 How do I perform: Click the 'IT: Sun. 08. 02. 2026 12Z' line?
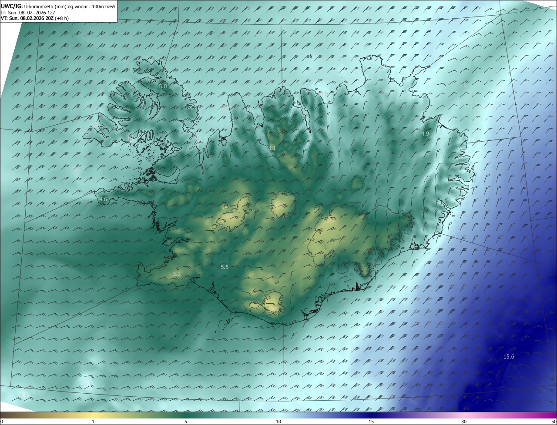click(x=28, y=13)
